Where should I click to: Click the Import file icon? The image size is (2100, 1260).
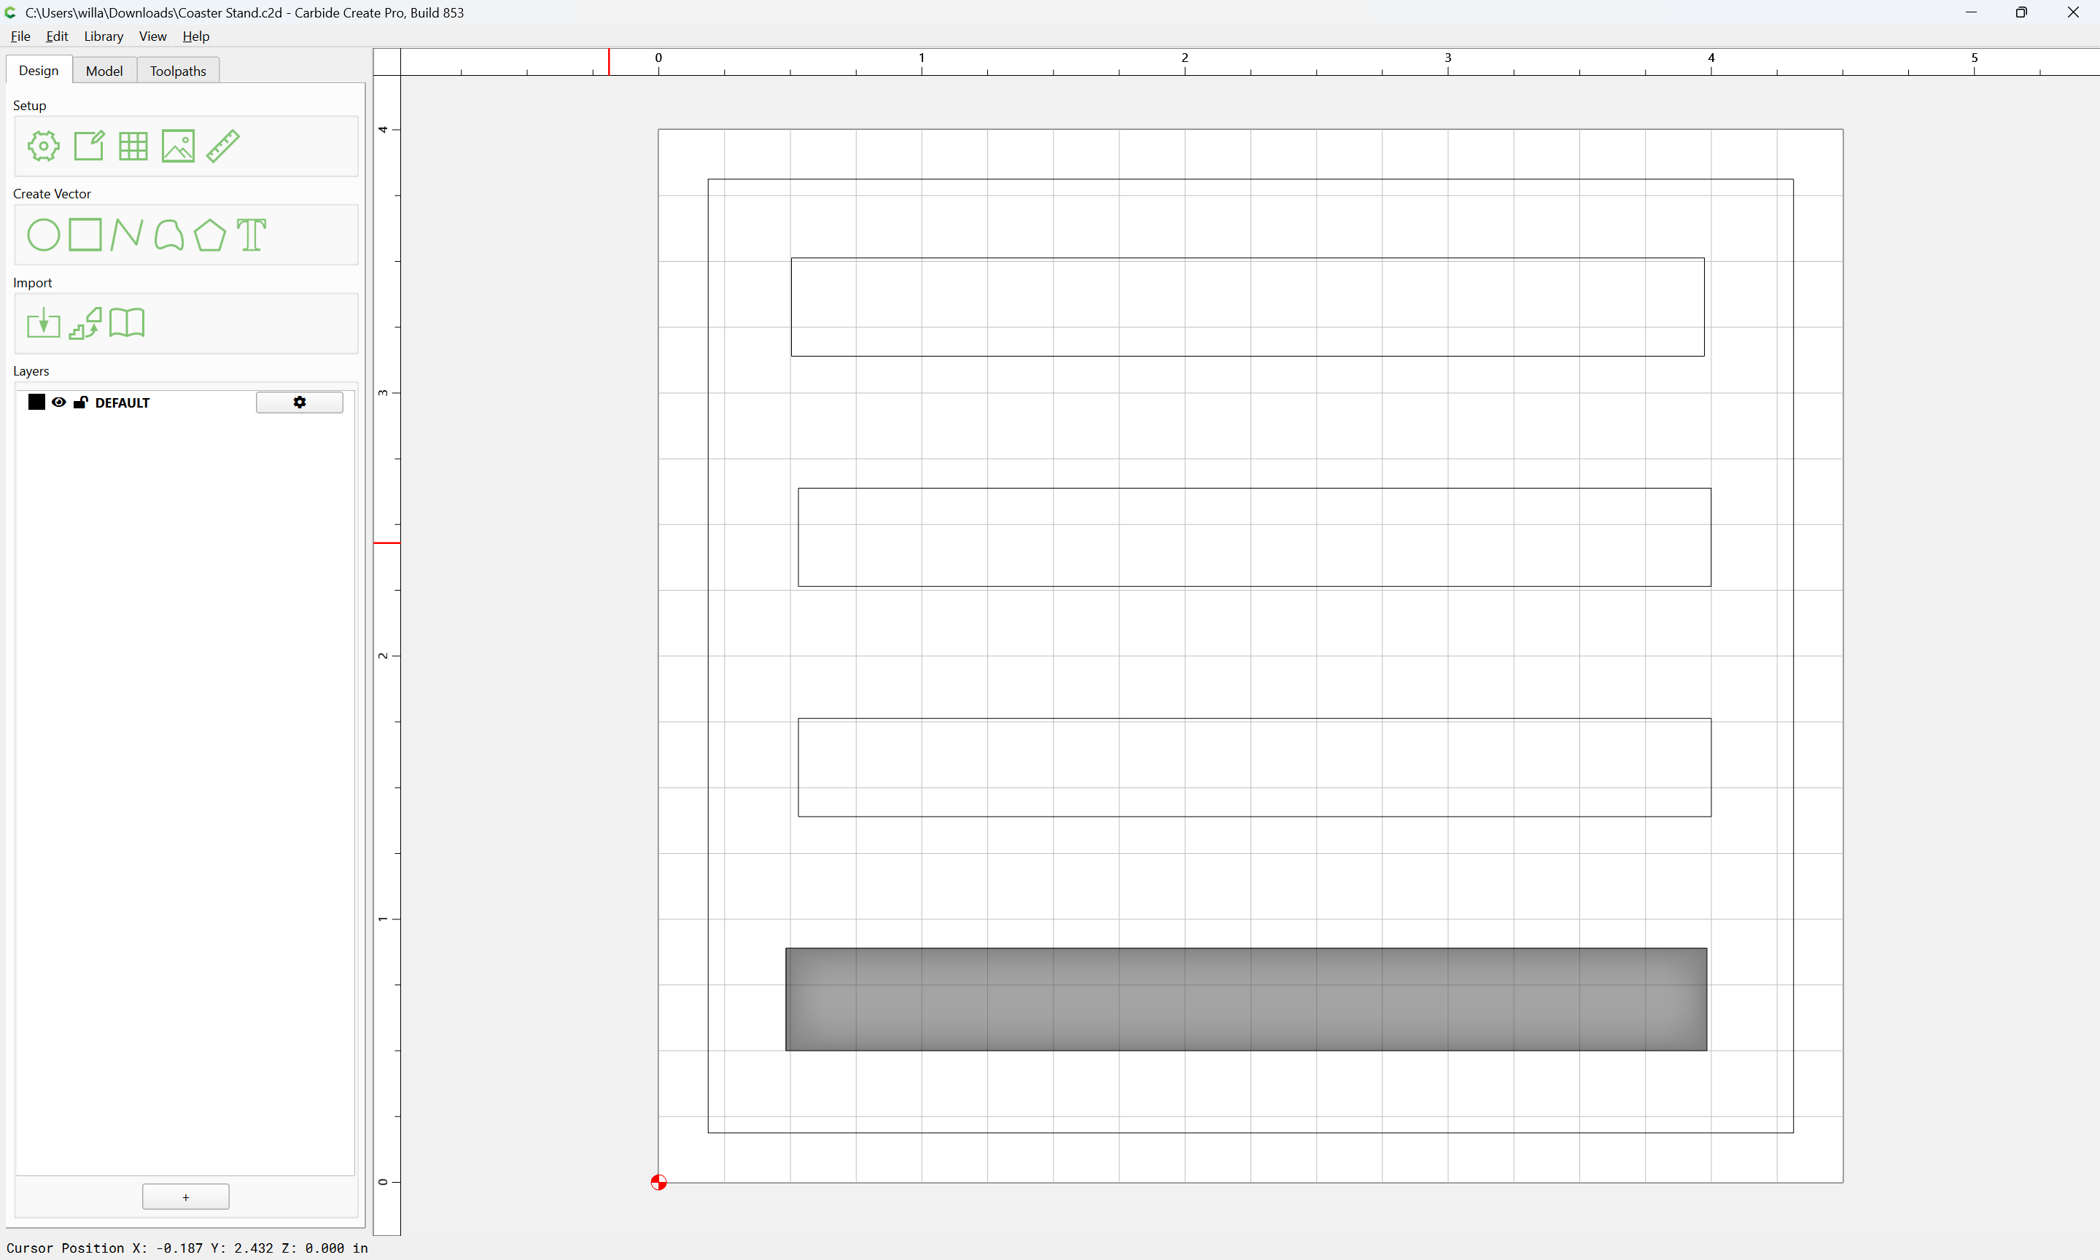pos(43,324)
